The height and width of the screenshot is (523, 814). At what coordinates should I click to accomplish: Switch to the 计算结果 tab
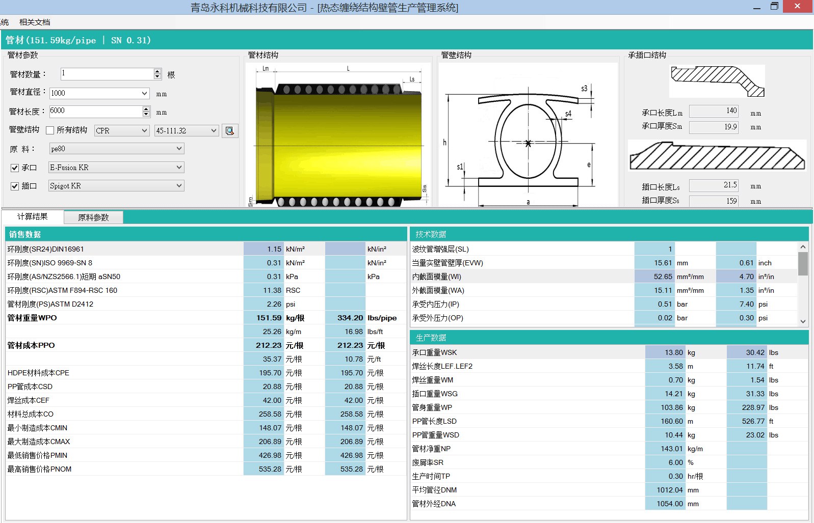[x=33, y=216]
